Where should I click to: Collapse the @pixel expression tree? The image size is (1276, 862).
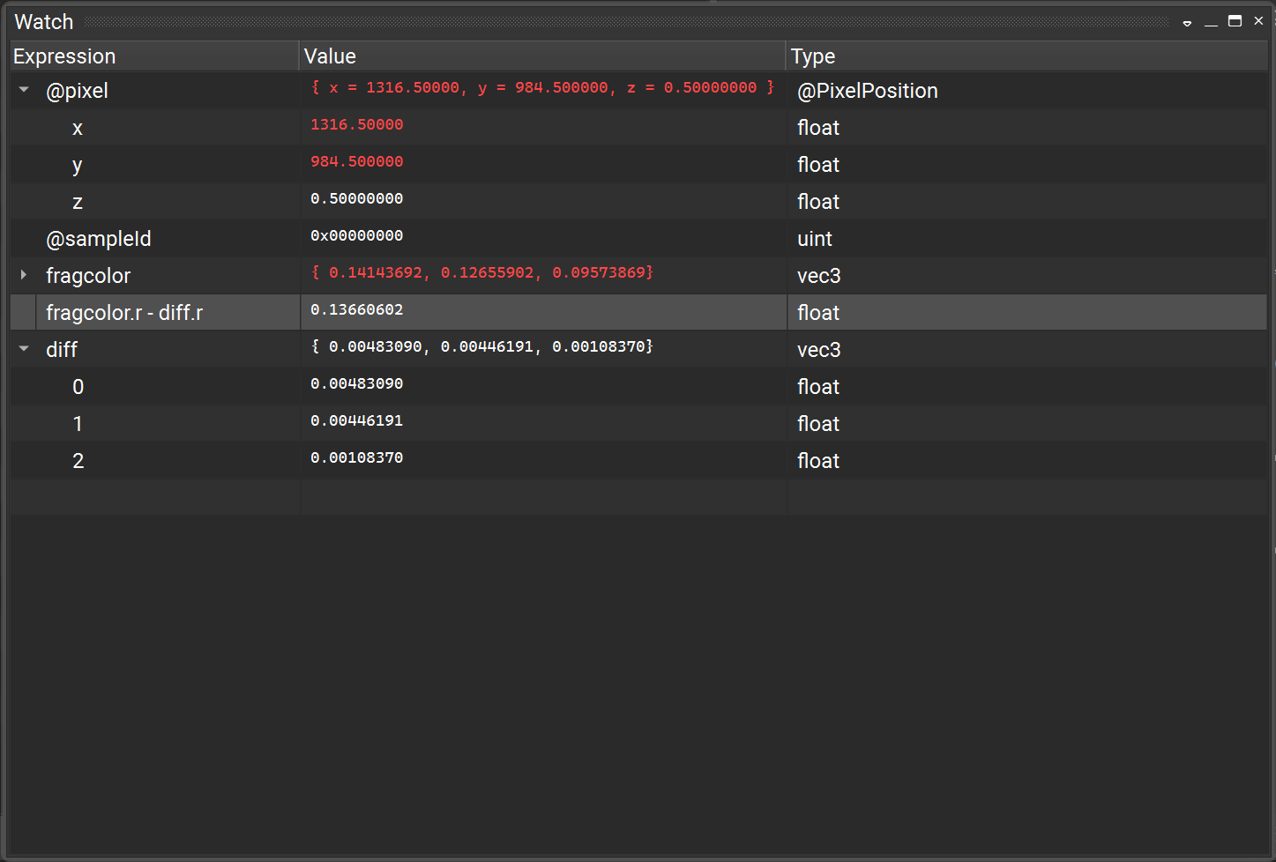pyautogui.click(x=22, y=90)
